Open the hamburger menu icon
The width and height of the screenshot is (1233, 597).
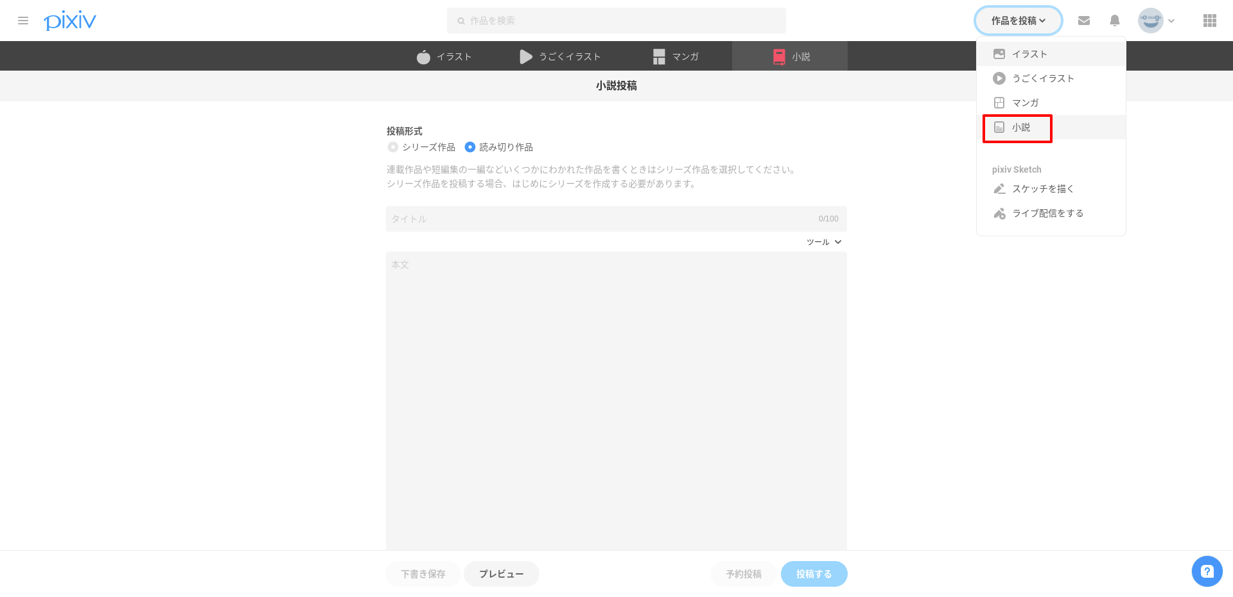point(23,21)
